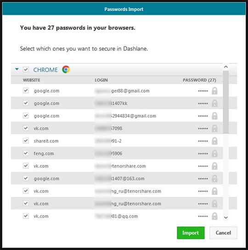
Task: Click scrollbar up arrow of password list
Action: point(225,67)
